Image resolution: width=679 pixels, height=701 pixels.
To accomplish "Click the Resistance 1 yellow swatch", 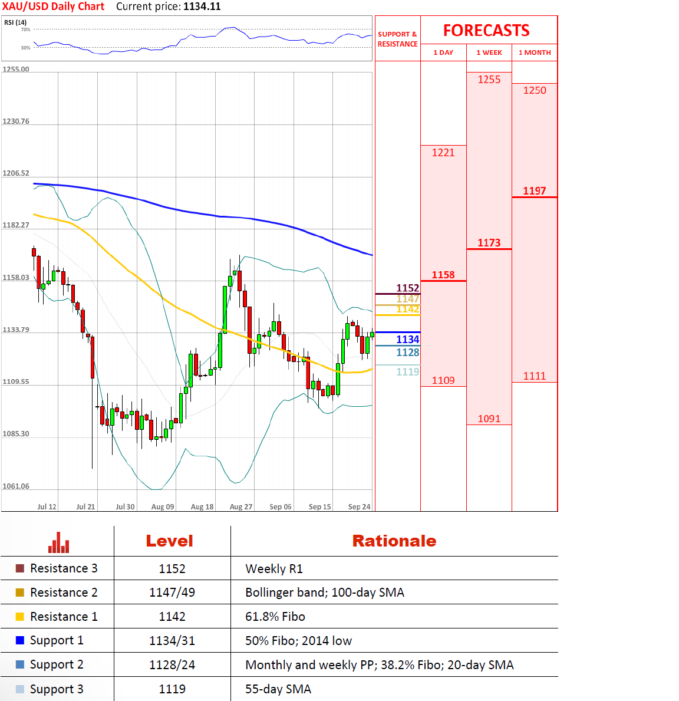I will tap(19, 617).
